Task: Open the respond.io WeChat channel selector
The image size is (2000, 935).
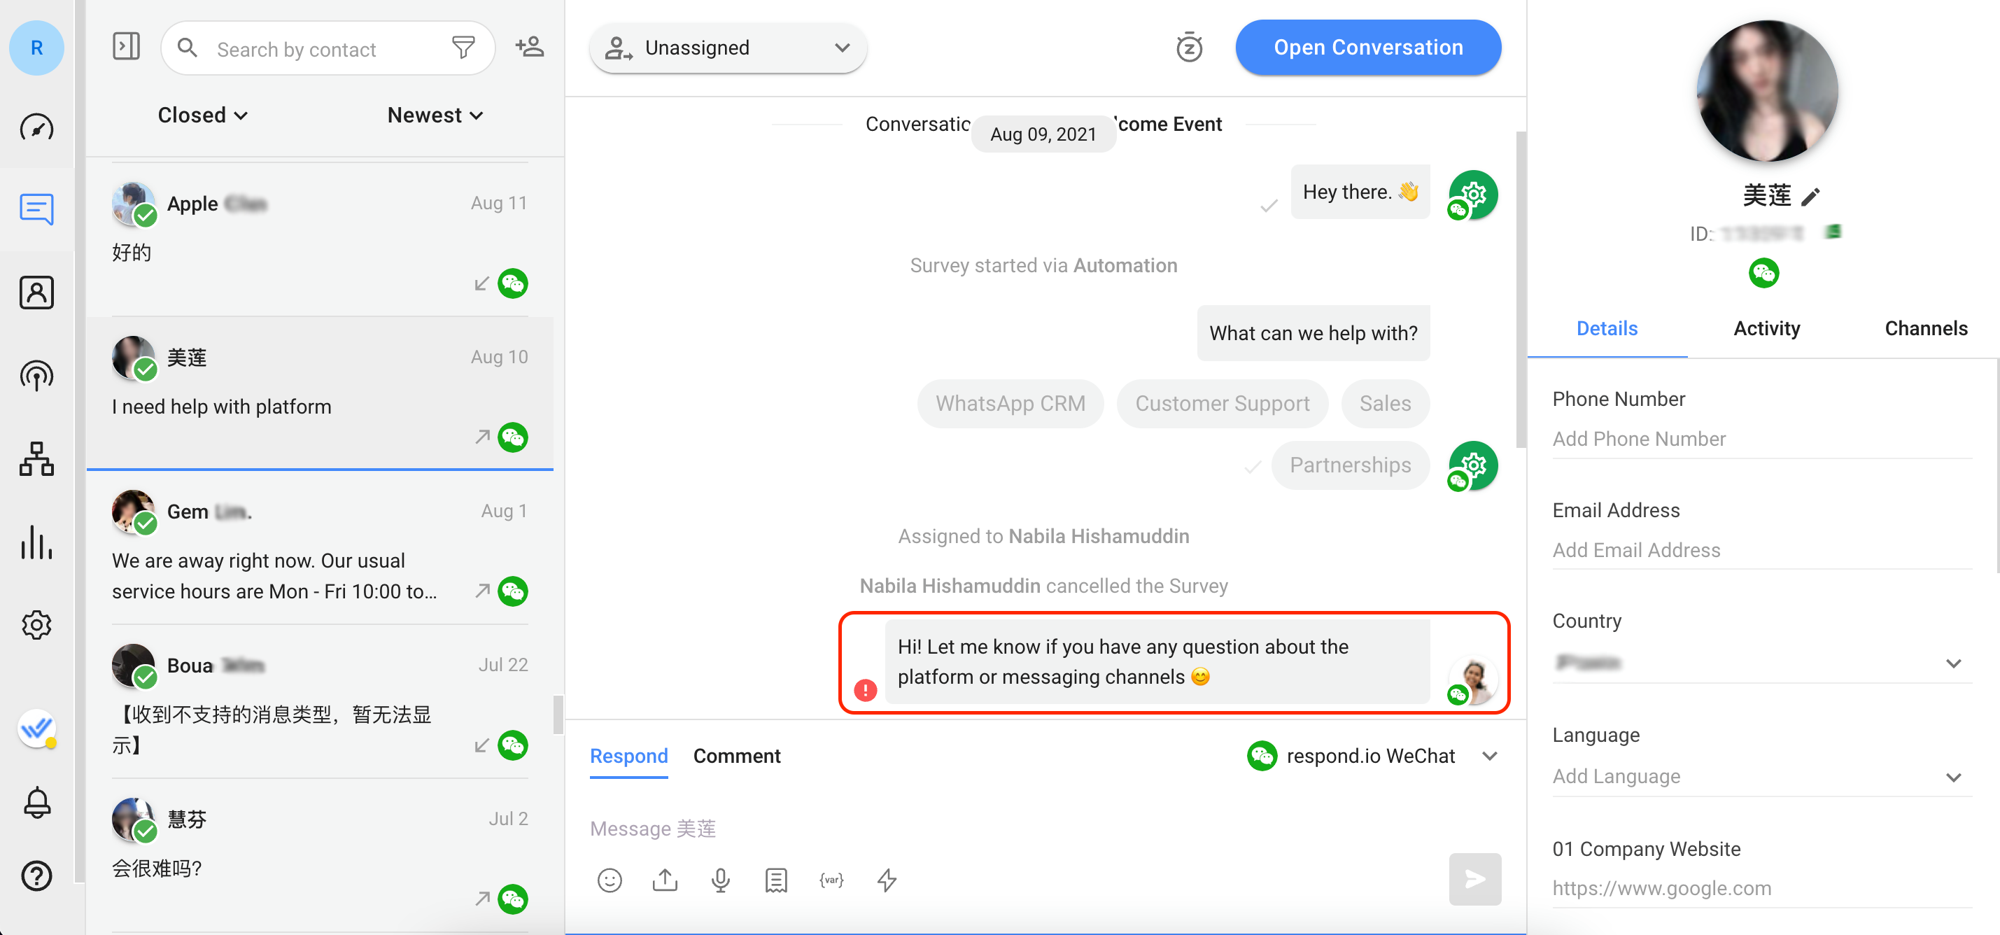Action: point(1372,756)
